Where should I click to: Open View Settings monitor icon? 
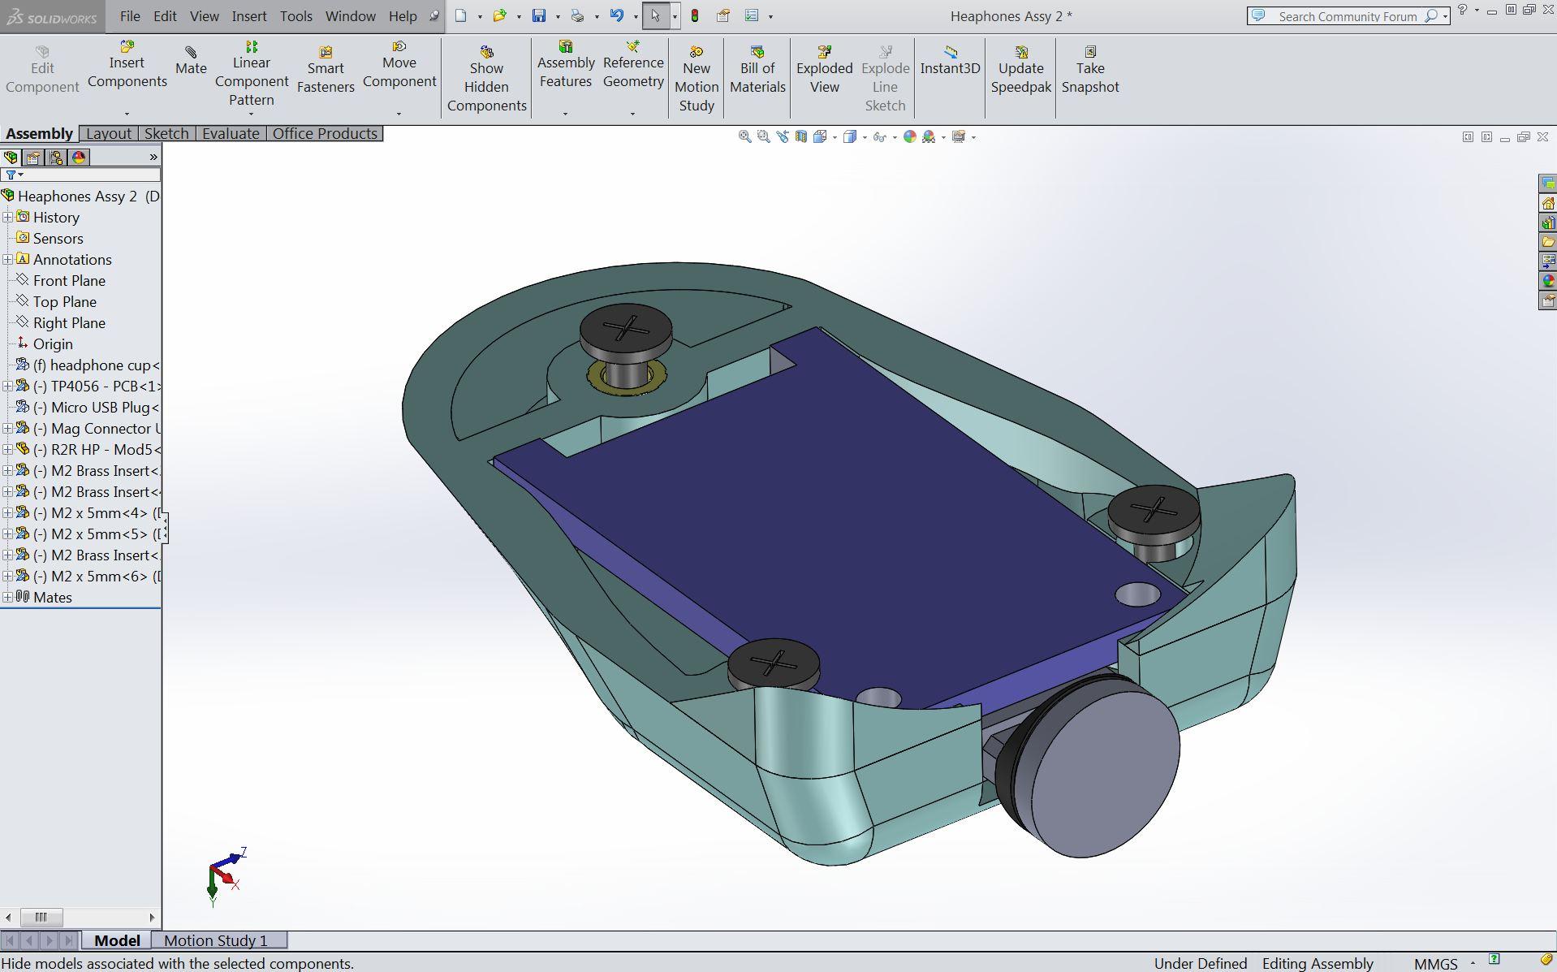coord(959,136)
